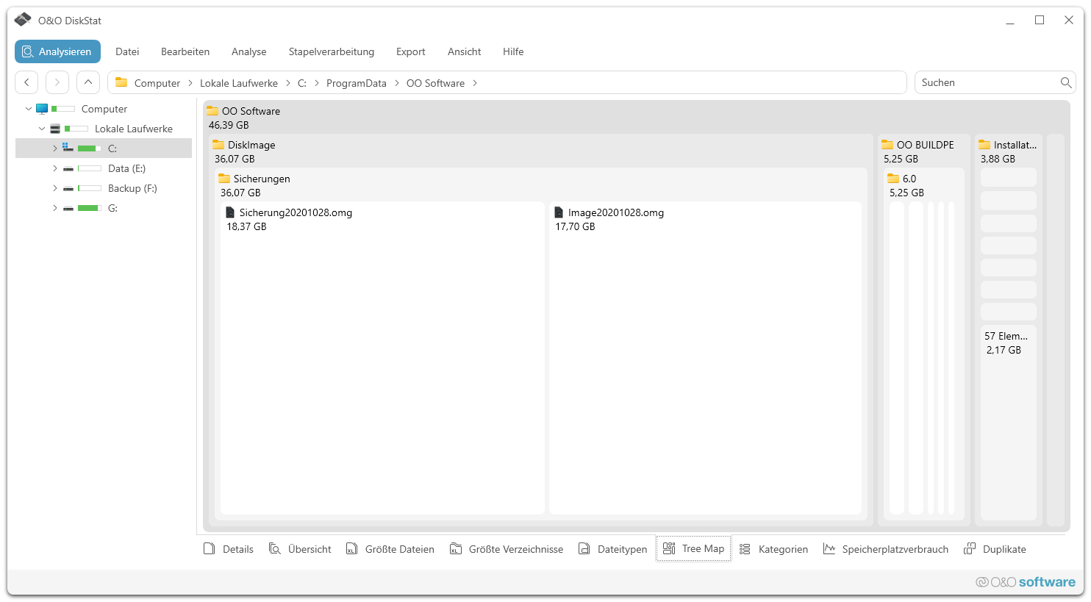Select C: in the breadcrumb path
The width and height of the screenshot is (1091, 602).
tap(302, 83)
